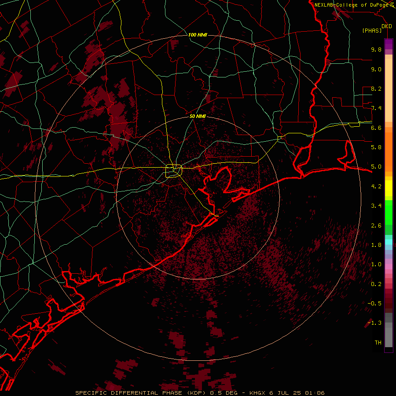Viewport: 396px width, 396px height.
Task: Click the [PHAS] units label
Action: tap(372, 31)
